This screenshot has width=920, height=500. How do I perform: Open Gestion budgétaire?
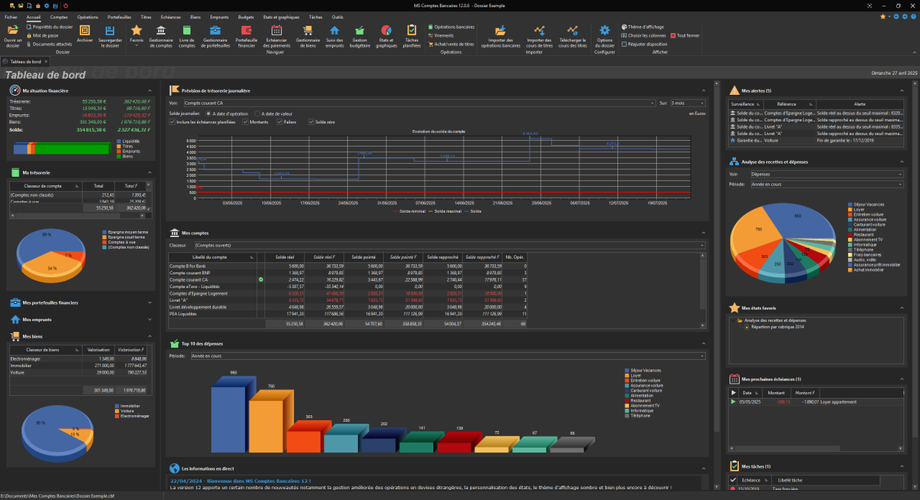tap(360, 36)
